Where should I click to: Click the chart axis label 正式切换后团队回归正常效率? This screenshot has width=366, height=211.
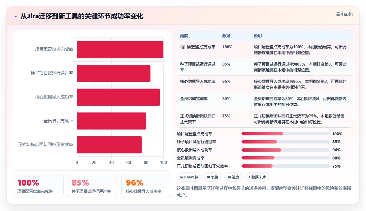[x=46, y=144]
